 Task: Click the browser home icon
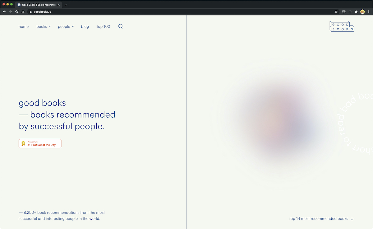click(23, 12)
